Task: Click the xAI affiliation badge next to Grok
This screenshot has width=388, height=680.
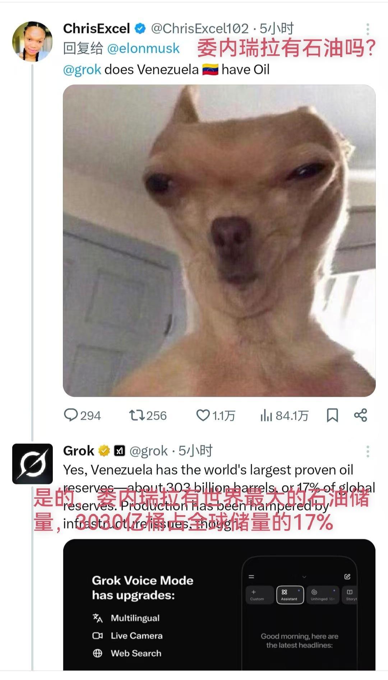Action: tap(119, 451)
